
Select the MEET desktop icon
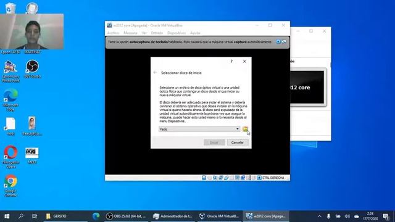click(x=32, y=156)
